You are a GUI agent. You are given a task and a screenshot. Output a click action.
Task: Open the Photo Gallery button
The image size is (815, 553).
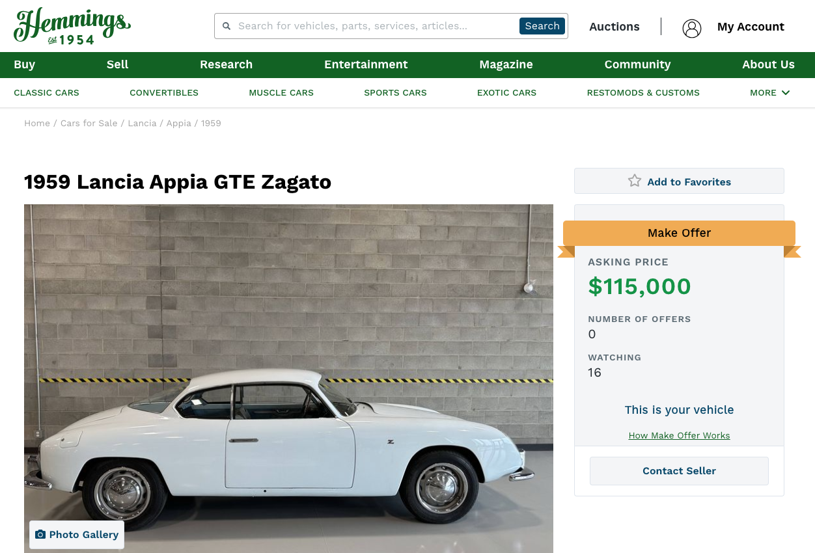[77, 535]
